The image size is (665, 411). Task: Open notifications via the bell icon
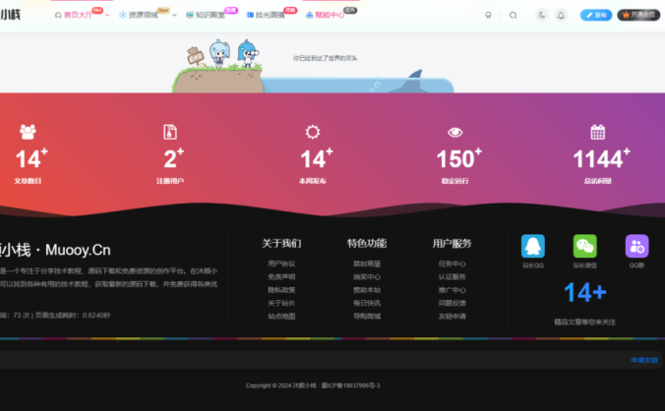[561, 16]
